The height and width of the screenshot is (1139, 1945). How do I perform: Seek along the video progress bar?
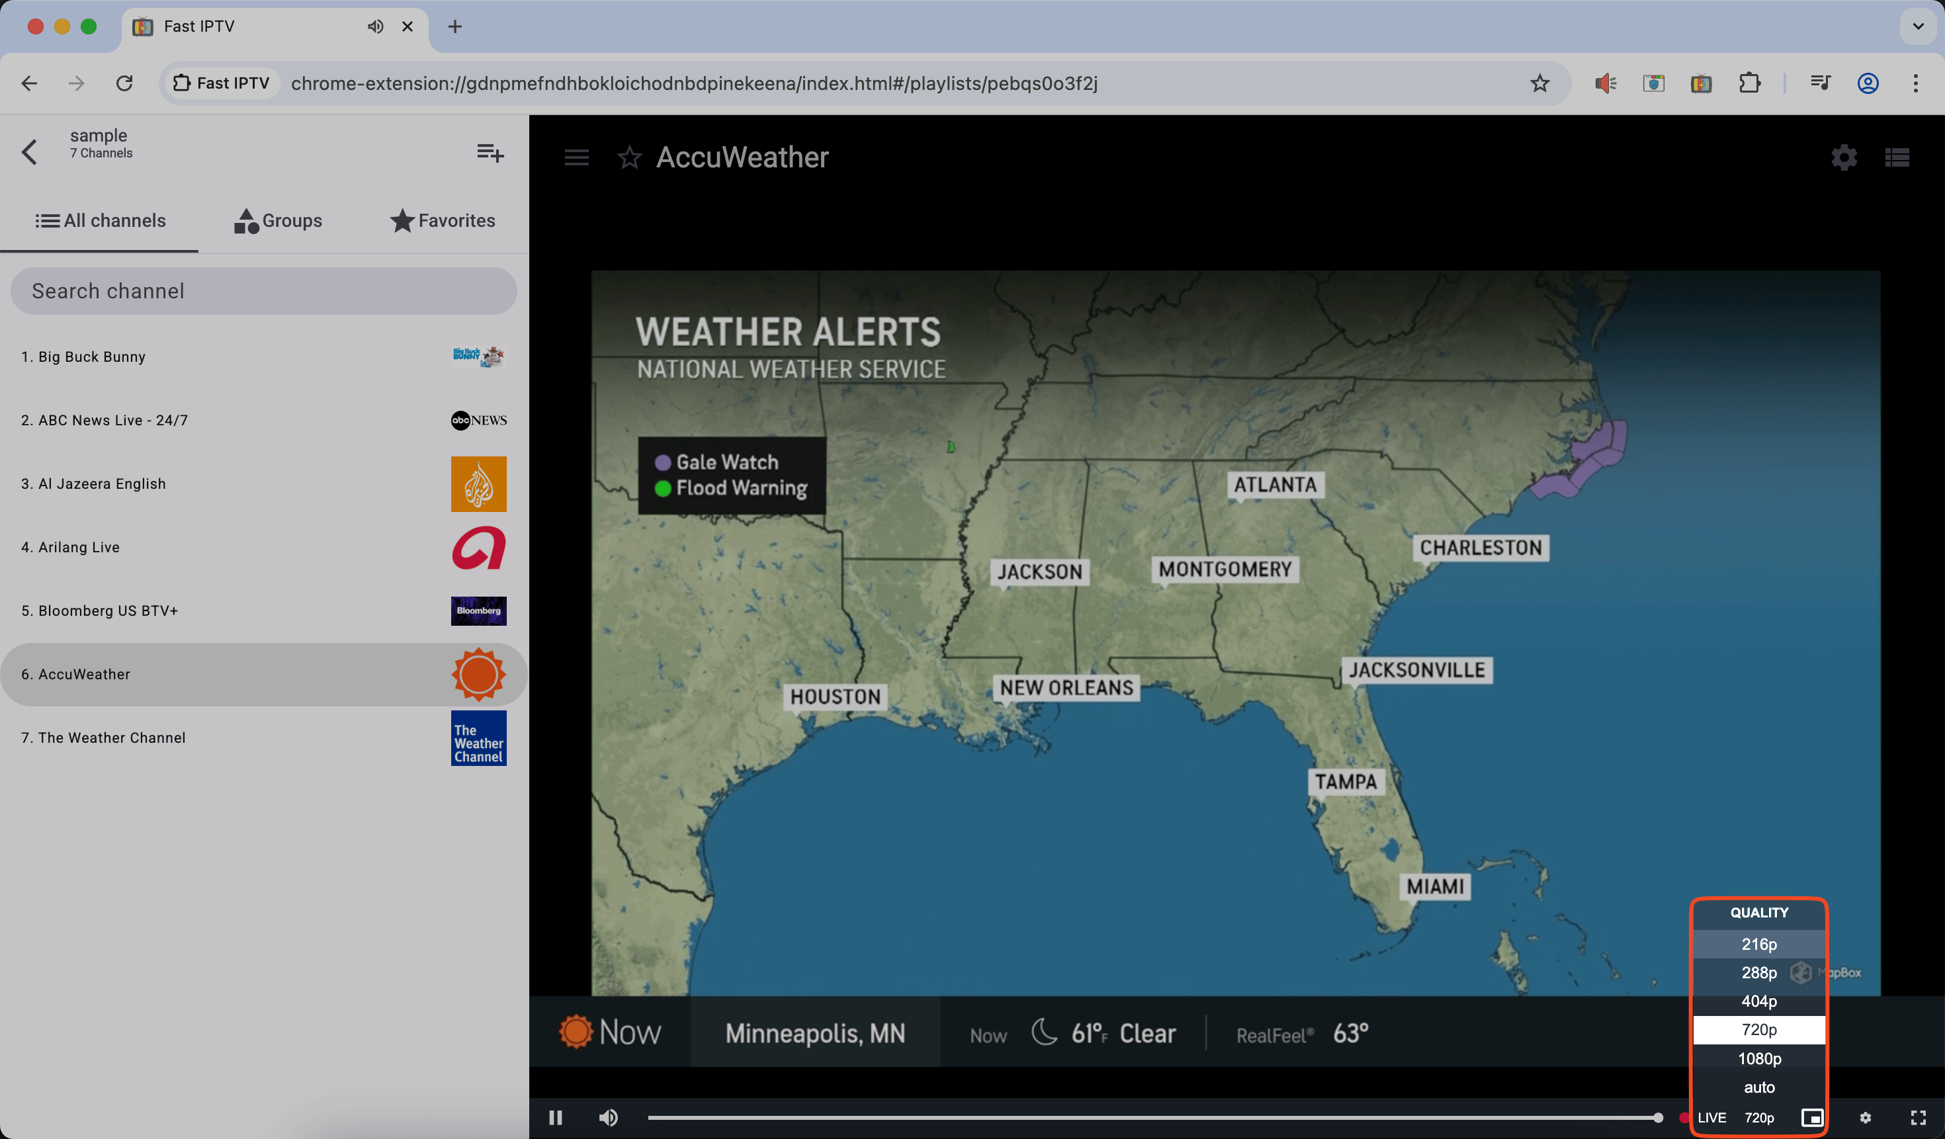1154,1117
